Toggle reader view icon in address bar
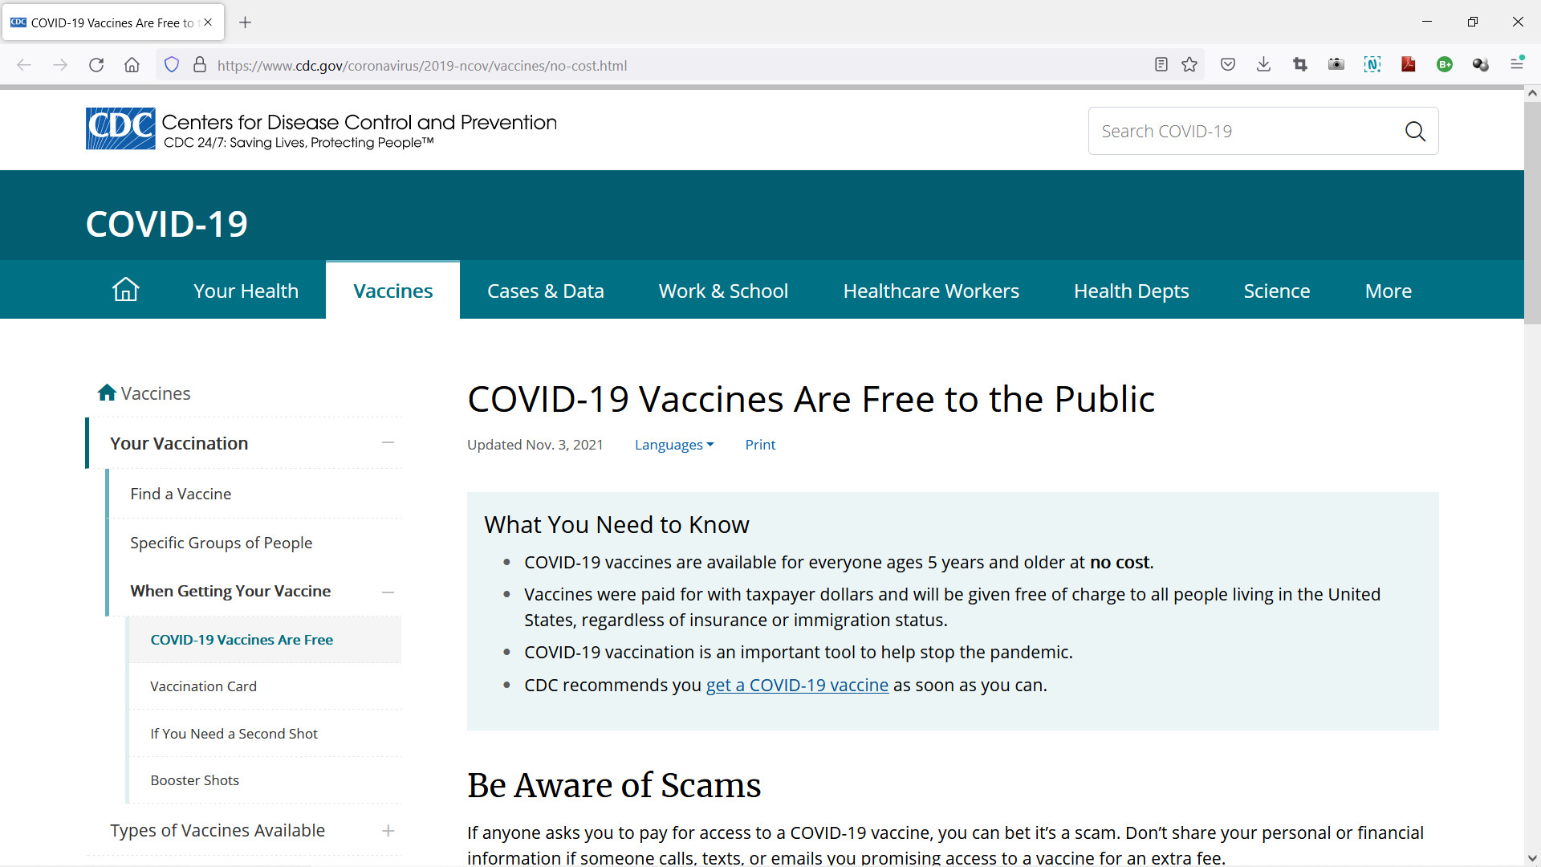The width and height of the screenshot is (1541, 867). tap(1161, 65)
